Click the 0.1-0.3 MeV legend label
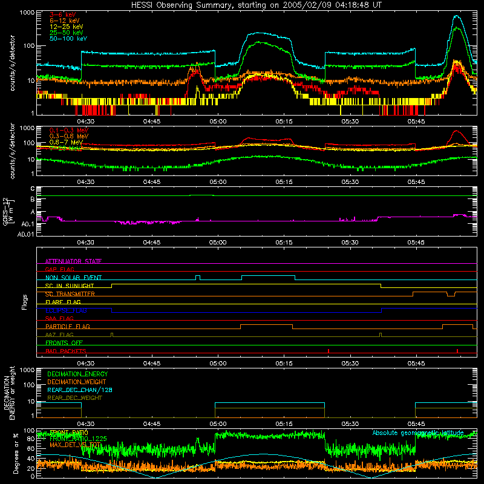 pyautogui.click(x=69, y=130)
